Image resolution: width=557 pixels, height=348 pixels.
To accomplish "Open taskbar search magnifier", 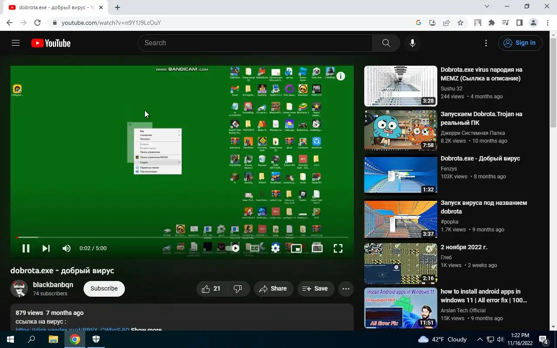I will point(31,339).
